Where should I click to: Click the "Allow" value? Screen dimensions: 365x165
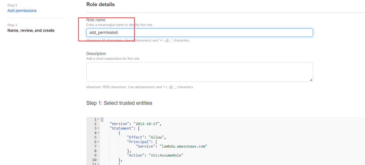pos(157,137)
